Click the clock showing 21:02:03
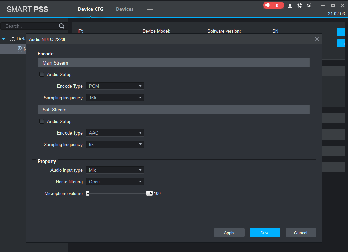The height and width of the screenshot is (252, 348). tap(336, 14)
